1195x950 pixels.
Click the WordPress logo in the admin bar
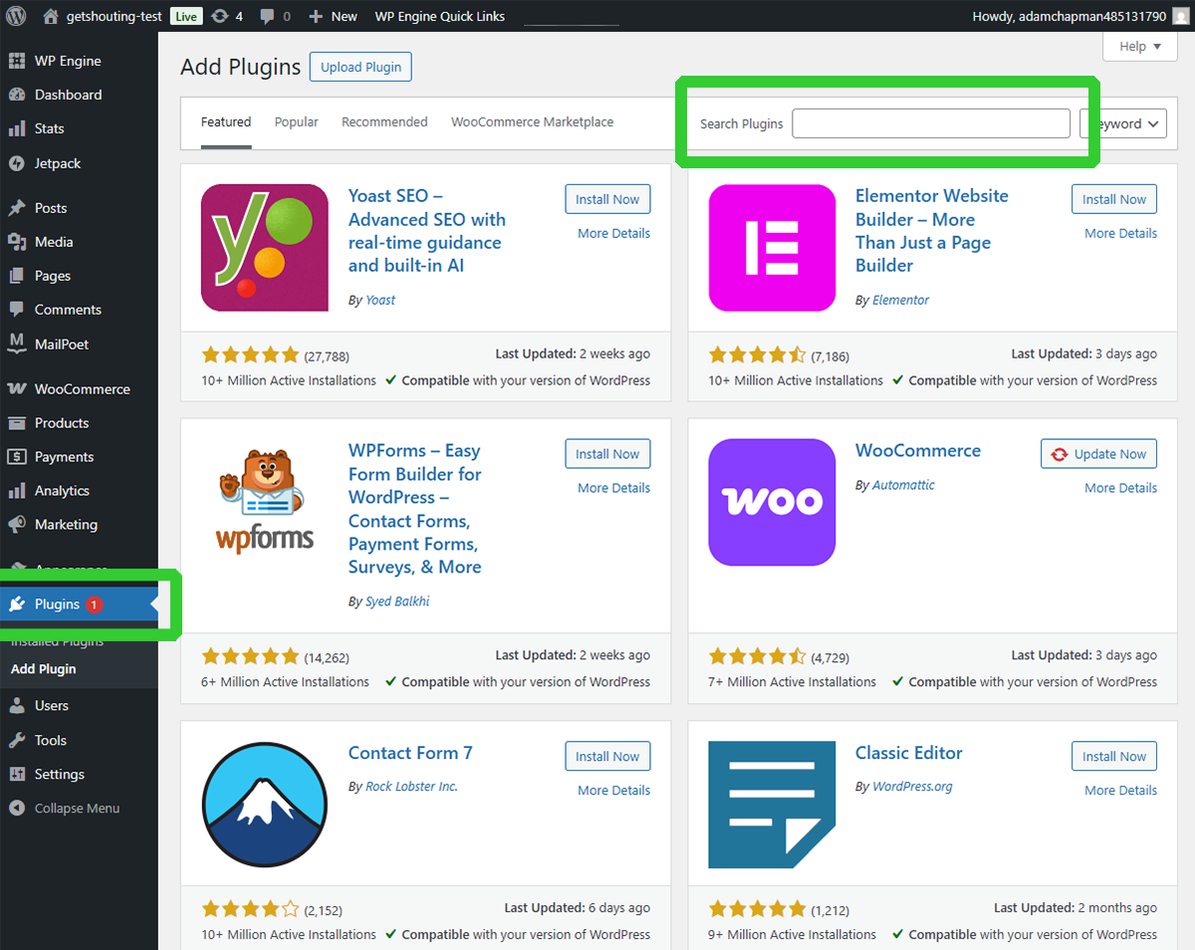[16, 16]
